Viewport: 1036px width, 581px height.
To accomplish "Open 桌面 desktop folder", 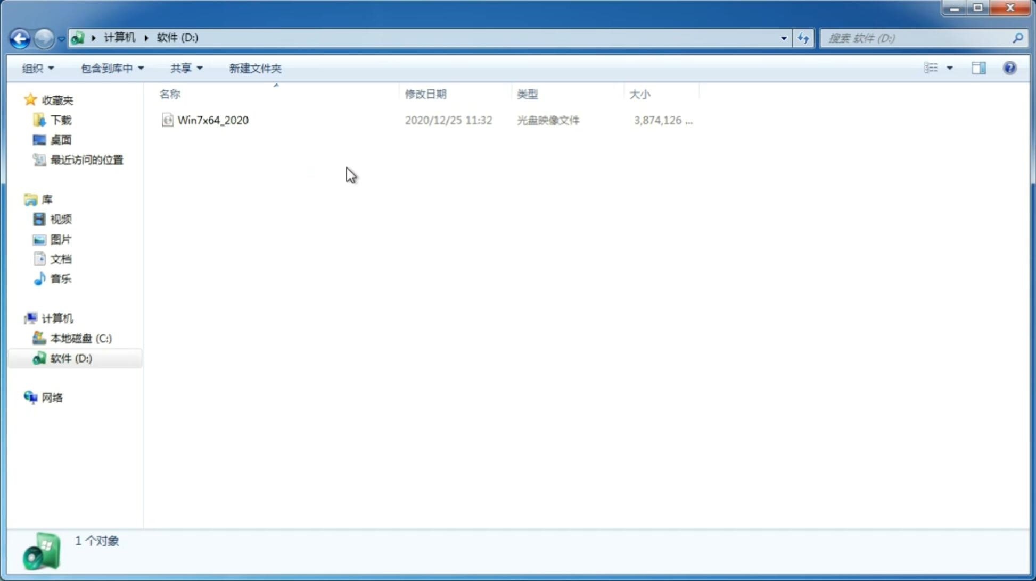I will point(60,139).
